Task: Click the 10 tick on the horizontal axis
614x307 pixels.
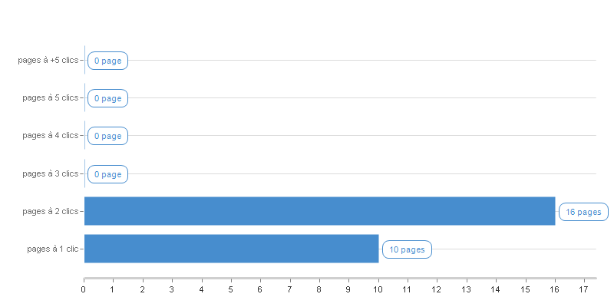Action: [x=378, y=290]
